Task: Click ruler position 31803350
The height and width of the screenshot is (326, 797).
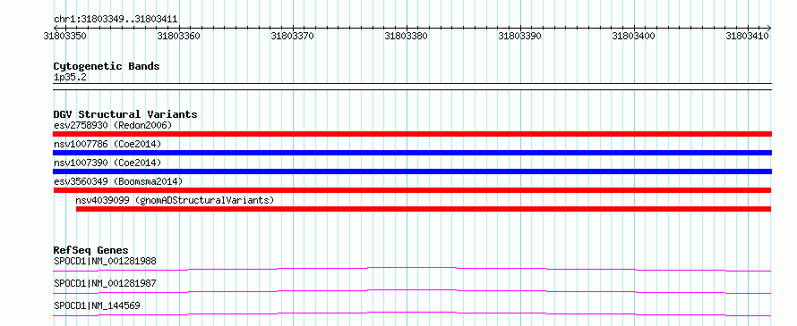Action: [x=64, y=36]
